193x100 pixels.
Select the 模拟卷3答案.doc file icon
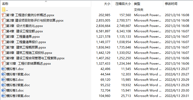[x=3, y=96]
